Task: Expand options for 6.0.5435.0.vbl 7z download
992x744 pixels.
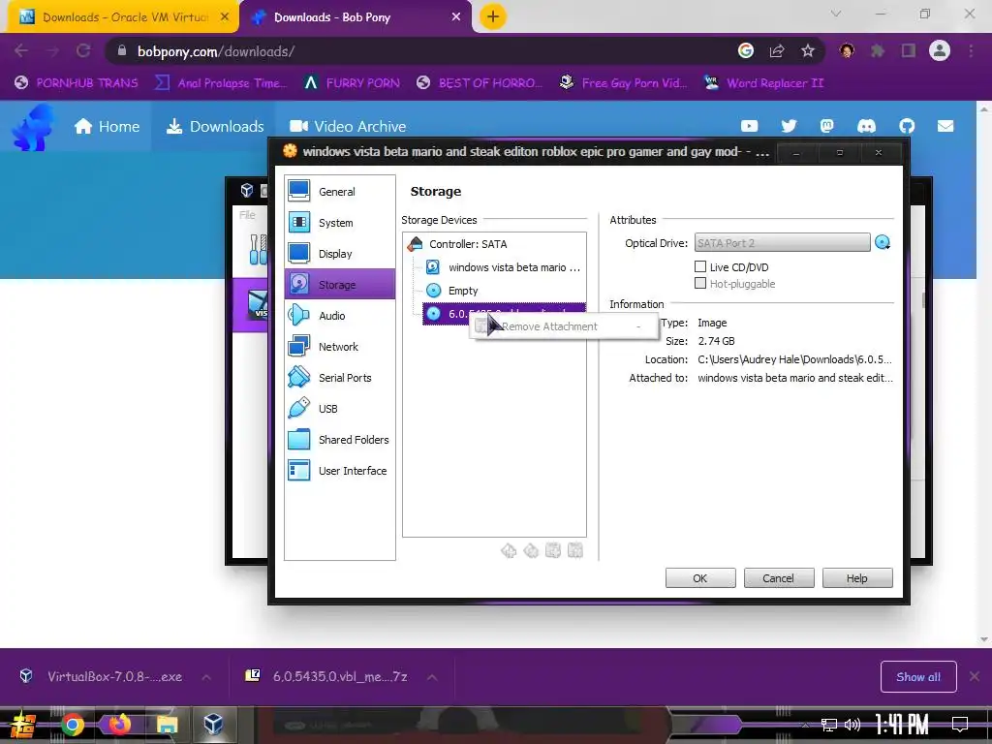Action: point(432,677)
